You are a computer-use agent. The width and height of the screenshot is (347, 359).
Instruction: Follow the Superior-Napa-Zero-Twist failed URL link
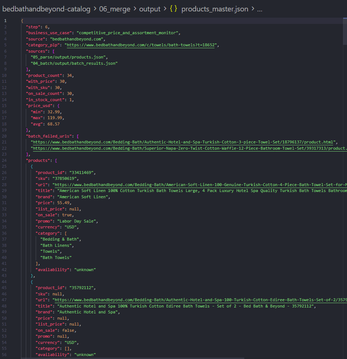(x=190, y=148)
